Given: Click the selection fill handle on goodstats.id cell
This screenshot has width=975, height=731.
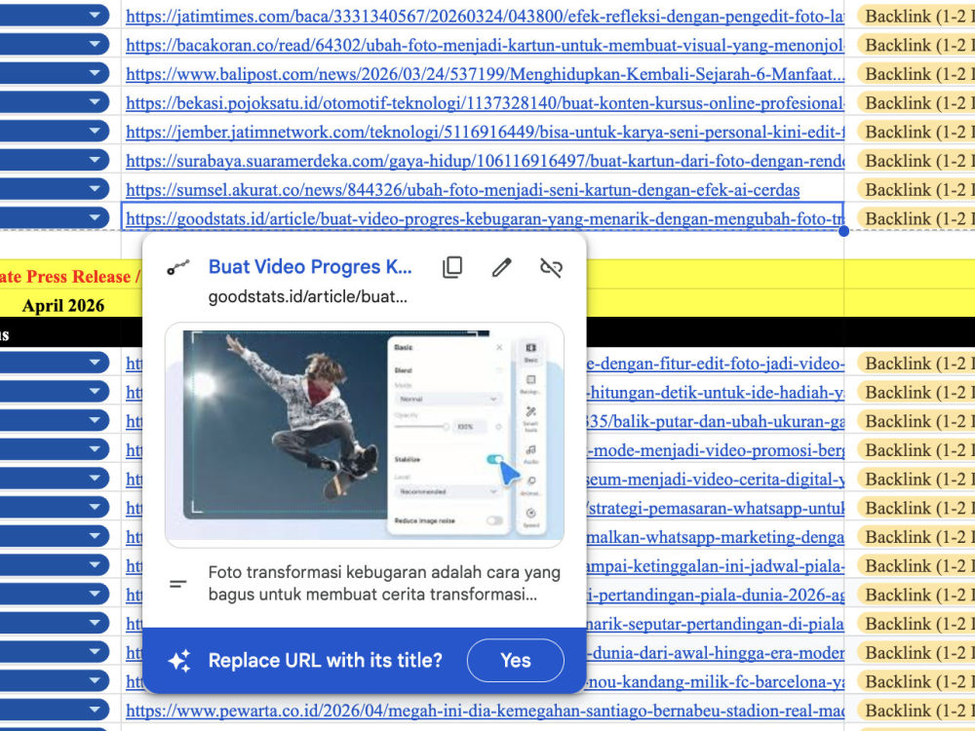Looking at the screenshot, I should coord(843,231).
